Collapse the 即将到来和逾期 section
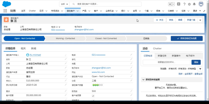The height and width of the screenshot is (104, 209). point(143,80)
